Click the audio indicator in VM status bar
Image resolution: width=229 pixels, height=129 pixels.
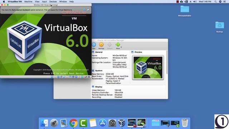click(x=58, y=77)
